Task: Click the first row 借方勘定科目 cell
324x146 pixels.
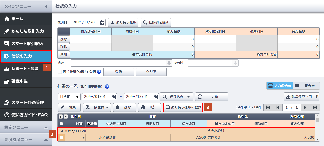Action: [91, 39]
